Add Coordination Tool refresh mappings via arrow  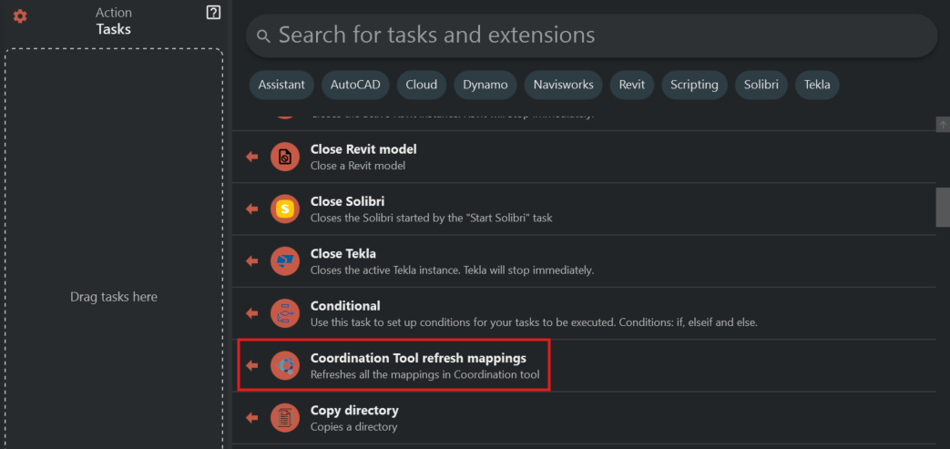(x=252, y=365)
